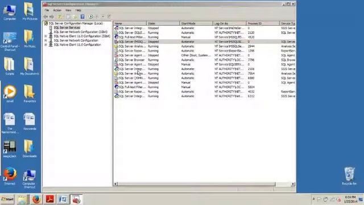Click the Pause Service toolbar icon

97,17
